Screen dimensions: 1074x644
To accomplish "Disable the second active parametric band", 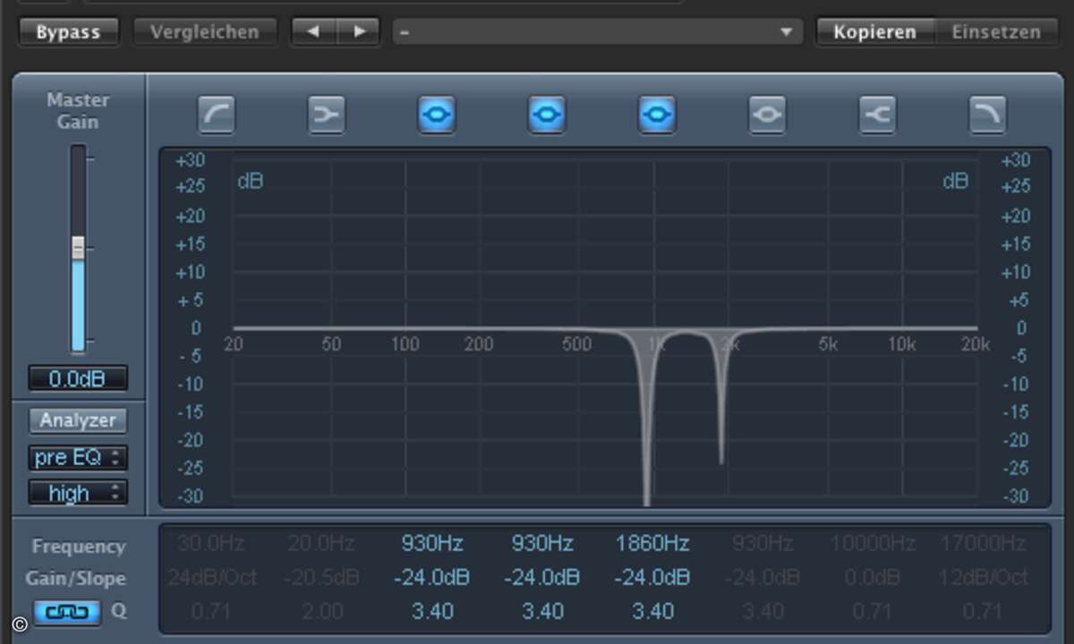I will 547,114.
